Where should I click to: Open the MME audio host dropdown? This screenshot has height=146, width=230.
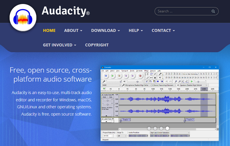(x=112, y=85)
